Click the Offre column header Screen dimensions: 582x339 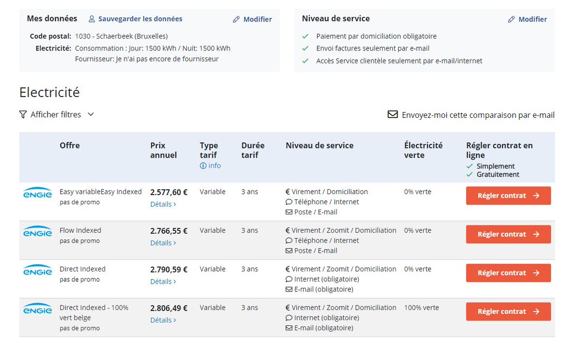point(70,145)
